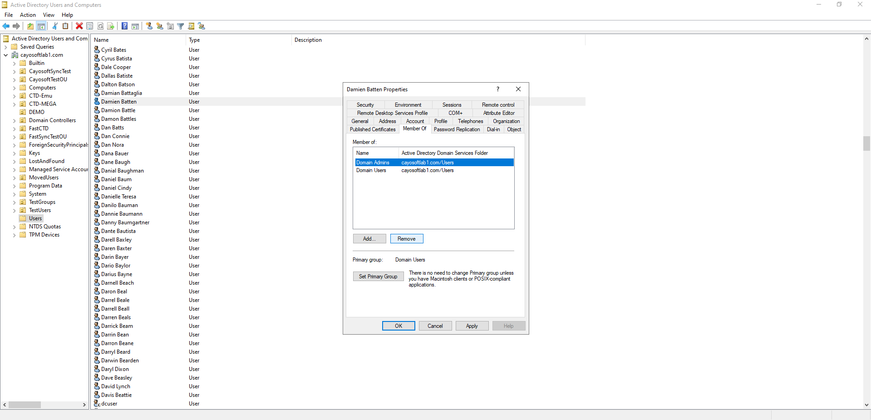Click the red Delete X icon

79,26
